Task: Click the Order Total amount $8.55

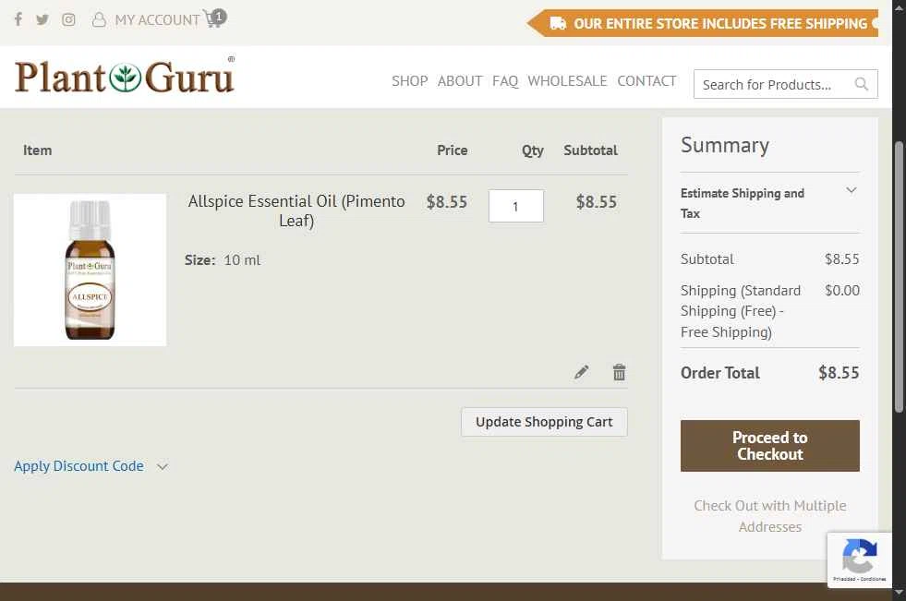Action: click(839, 373)
